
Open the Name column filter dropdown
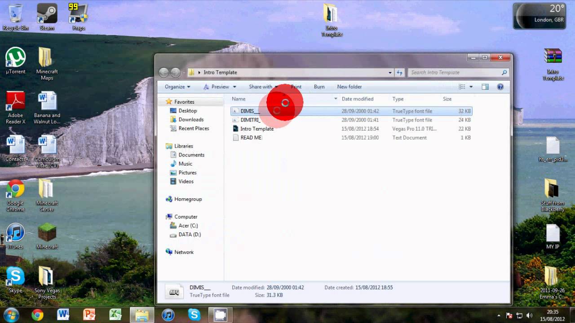coord(335,99)
